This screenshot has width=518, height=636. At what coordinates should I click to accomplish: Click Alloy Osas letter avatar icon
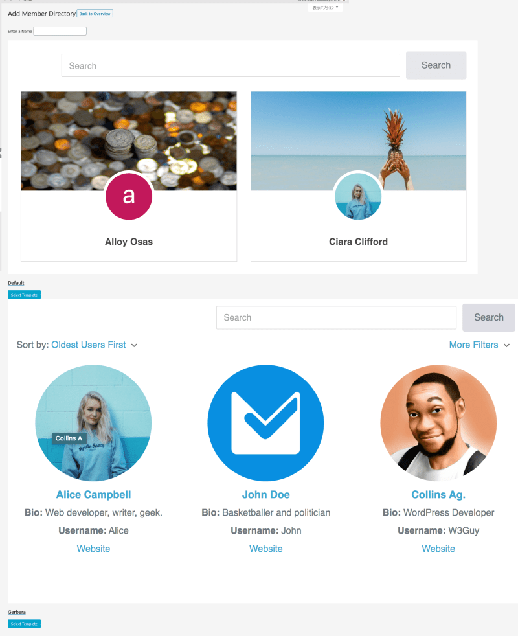pos(129,196)
